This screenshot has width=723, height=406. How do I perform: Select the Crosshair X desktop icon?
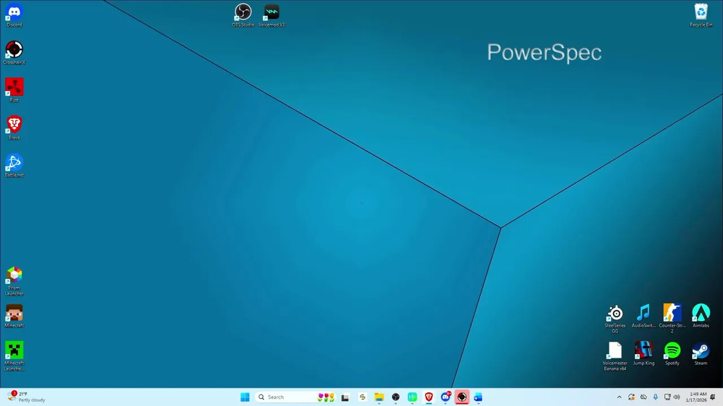coord(14,53)
